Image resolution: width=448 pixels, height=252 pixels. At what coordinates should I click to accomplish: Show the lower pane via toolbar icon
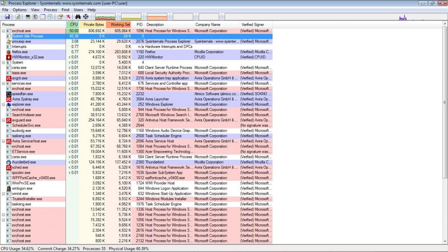click(43, 17)
